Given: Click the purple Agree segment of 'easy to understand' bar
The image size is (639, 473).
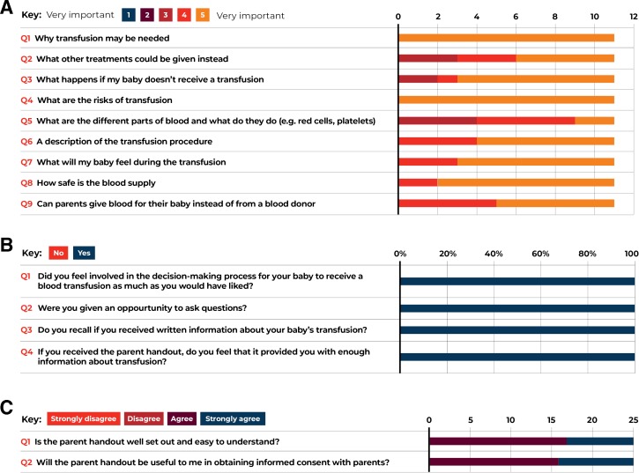Looking at the screenshot, I should coord(498,441).
